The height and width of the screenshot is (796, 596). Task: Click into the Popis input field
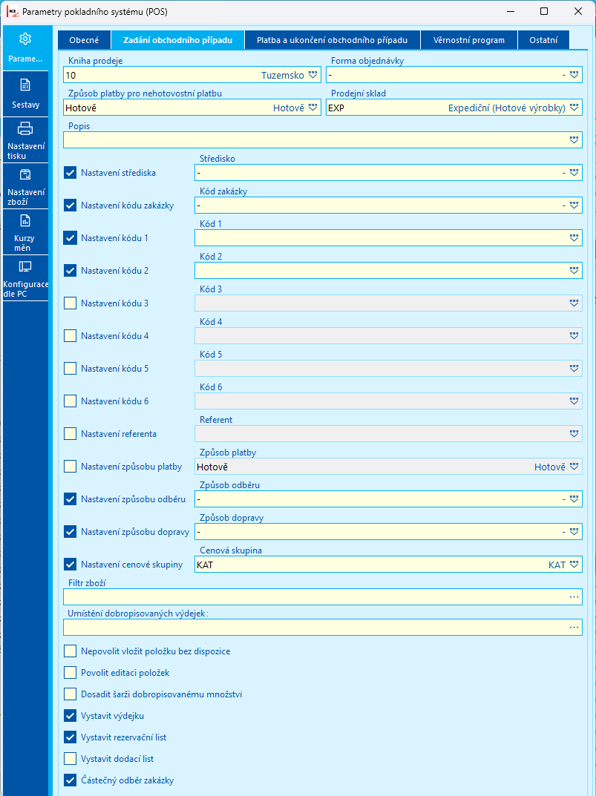(x=323, y=140)
